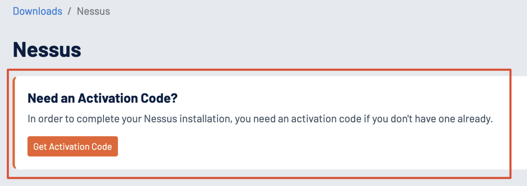Click empty white space right of the orange button
Image resolution: width=527 pixels, height=186 pixels.
(292, 147)
